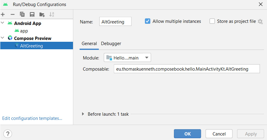The width and height of the screenshot is (267, 140).
Task: Expand the Before launch section
Action: (83, 114)
